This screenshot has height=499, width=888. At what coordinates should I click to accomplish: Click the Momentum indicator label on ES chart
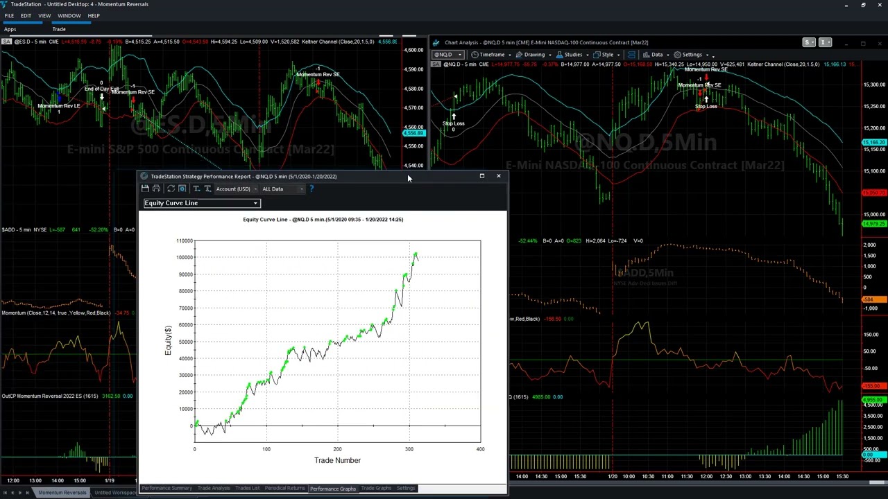[x=56, y=313]
